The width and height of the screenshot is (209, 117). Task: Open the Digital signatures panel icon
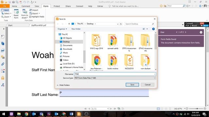3,85
